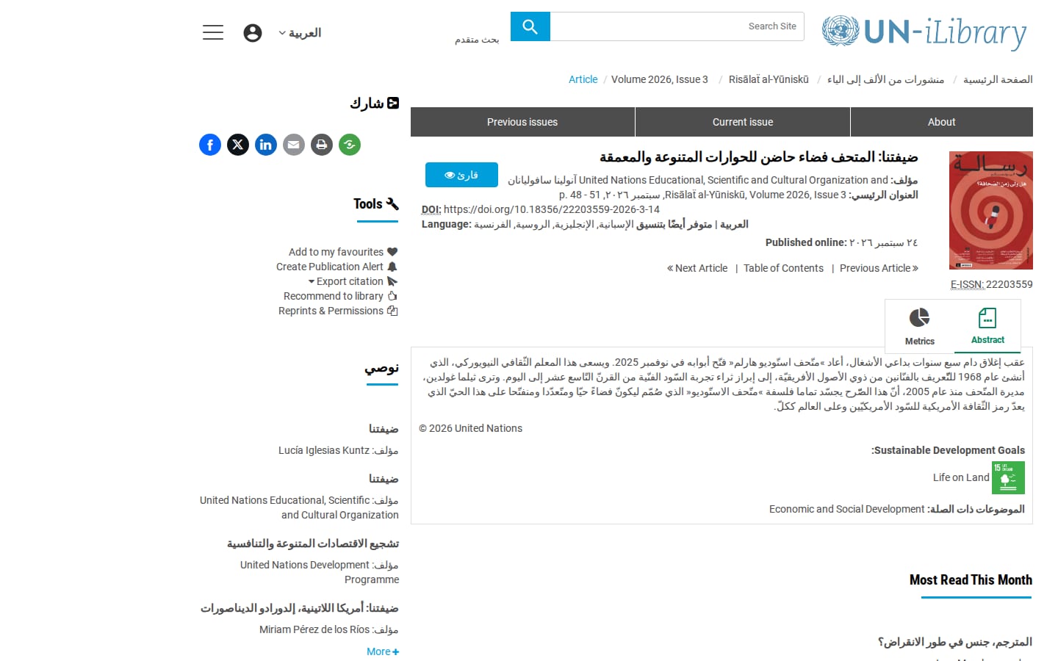Share the article by email icon
Image resolution: width=1058 pixels, height=661 pixels.
tap(294, 145)
